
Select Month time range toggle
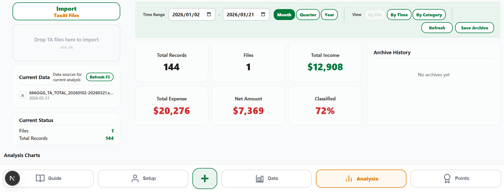point(284,15)
